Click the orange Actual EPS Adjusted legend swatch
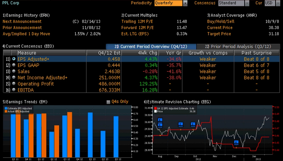Screen dimensions: 283x161 click(6, 111)
